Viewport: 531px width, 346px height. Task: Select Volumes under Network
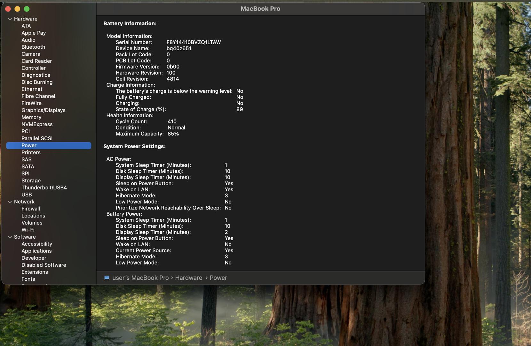tap(32, 223)
